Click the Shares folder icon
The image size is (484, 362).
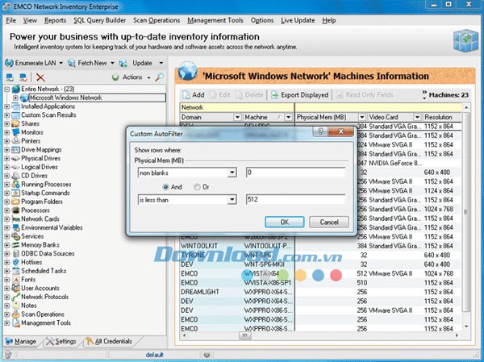point(15,123)
